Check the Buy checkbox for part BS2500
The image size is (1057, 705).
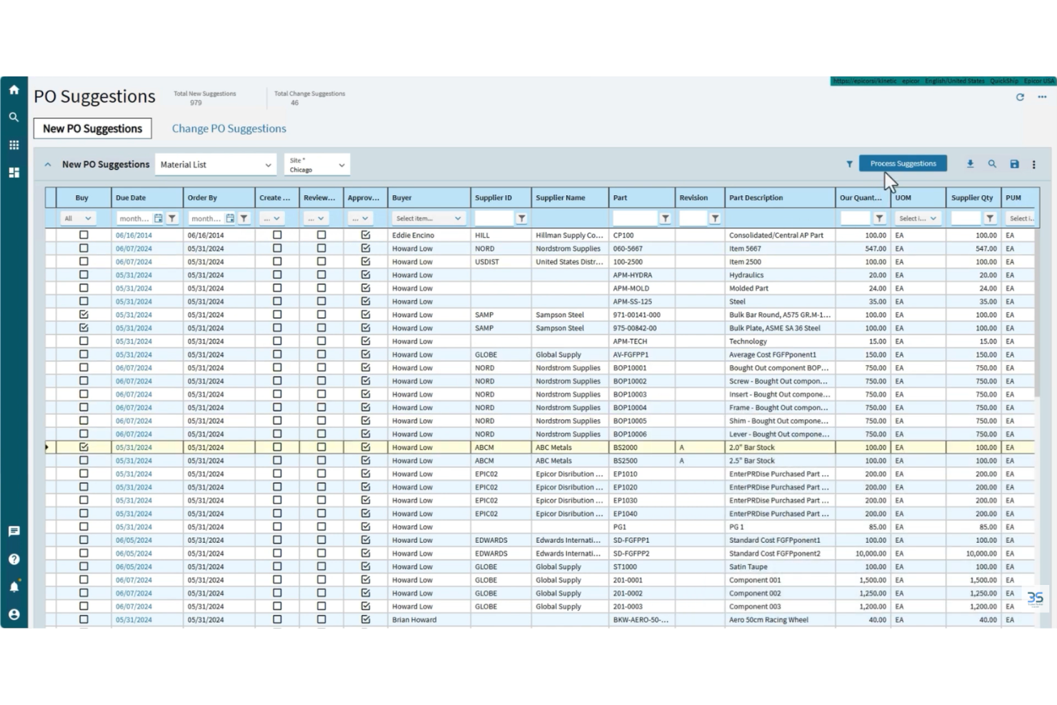click(84, 460)
